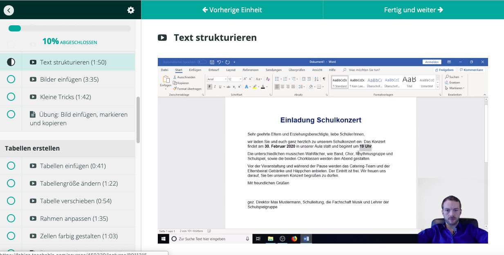The image size is (504, 255).
Task: Open the Überprüfen ribbon tab
Action: [297, 70]
